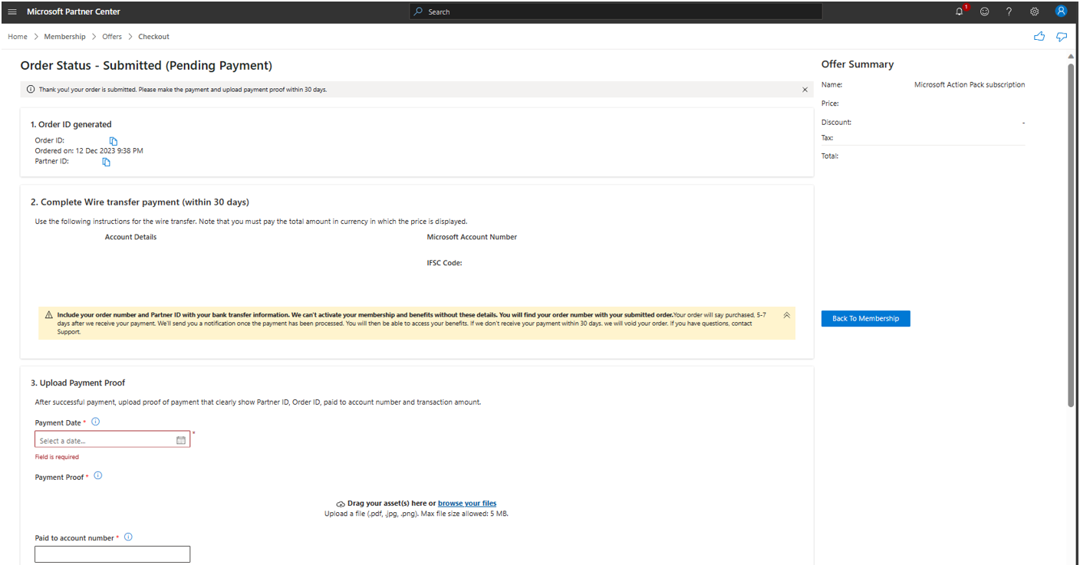Go to Membership breadcrumb

[65, 37]
